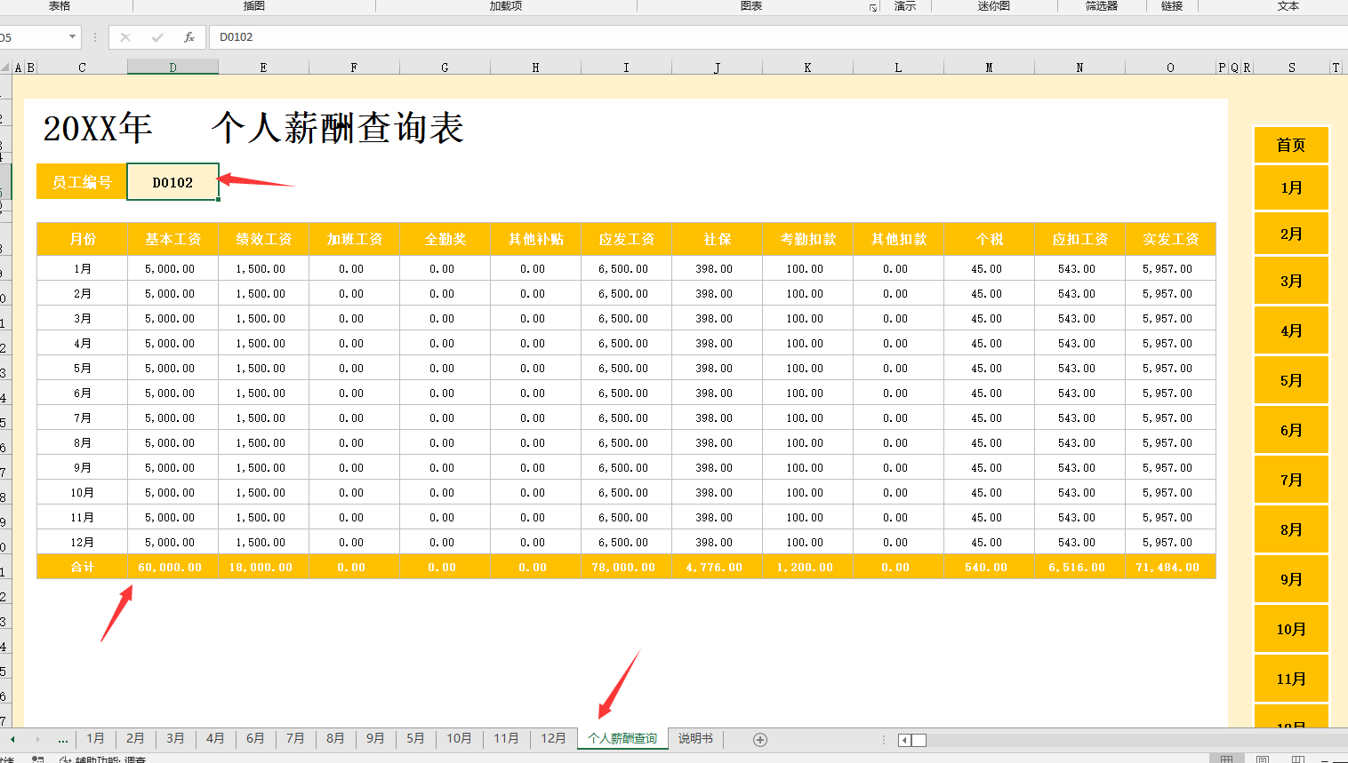The image size is (1348, 763).
Task: Open the 图表 group dialog launcher
Action: (x=873, y=7)
